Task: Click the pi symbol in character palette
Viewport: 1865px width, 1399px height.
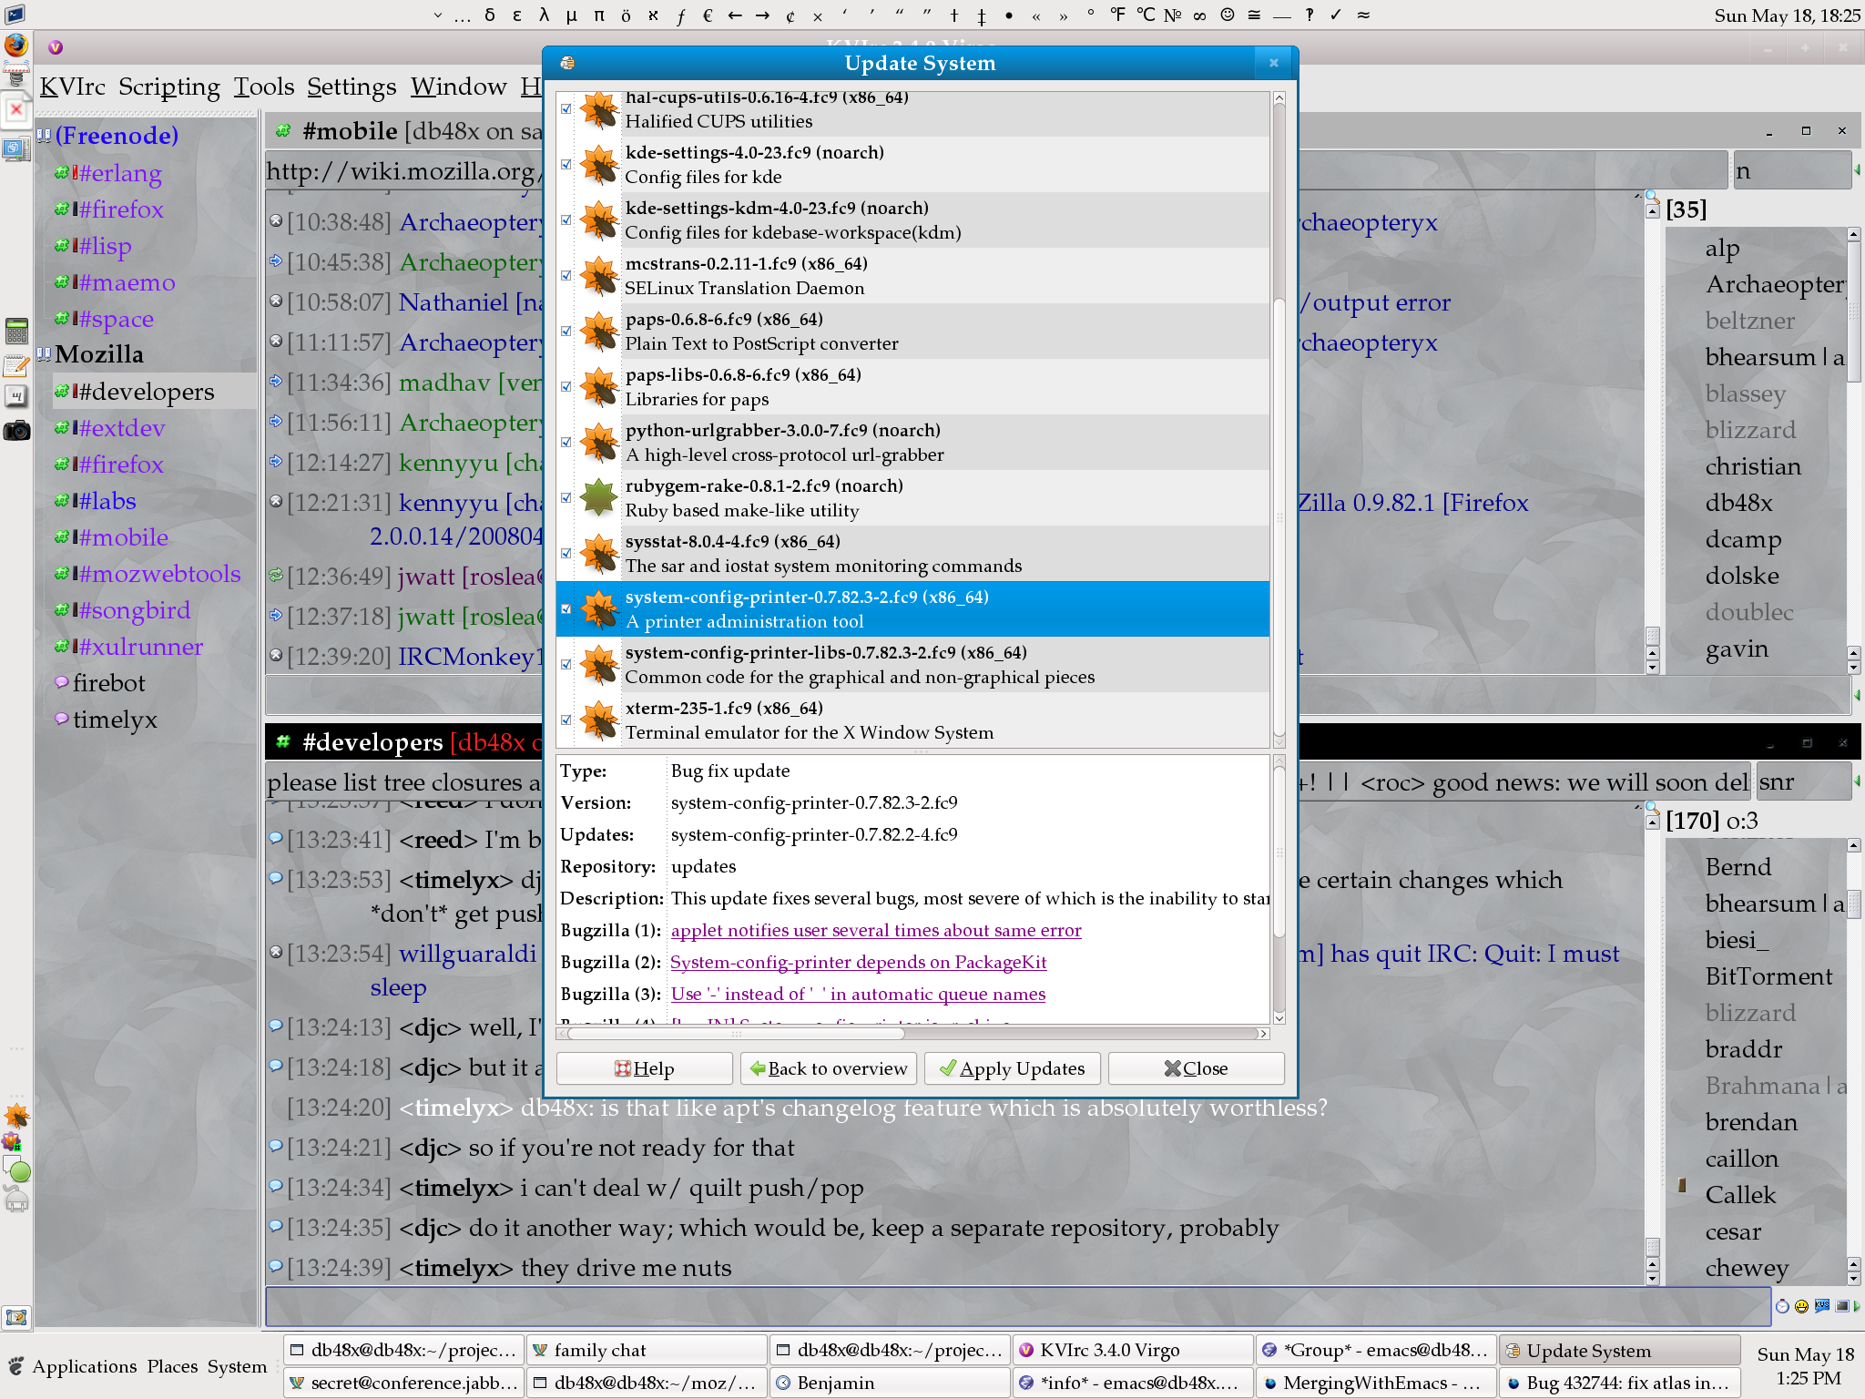Action: [598, 15]
